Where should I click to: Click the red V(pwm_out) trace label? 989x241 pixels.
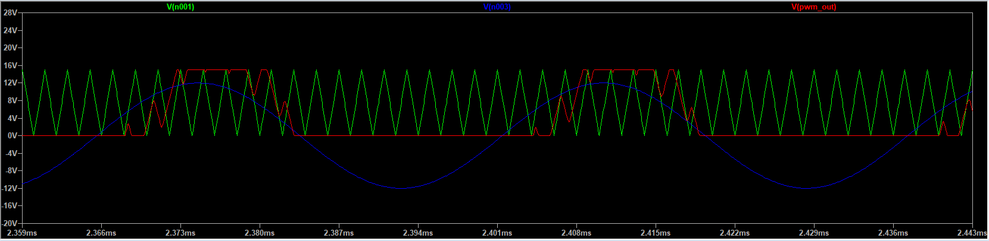[x=814, y=7]
